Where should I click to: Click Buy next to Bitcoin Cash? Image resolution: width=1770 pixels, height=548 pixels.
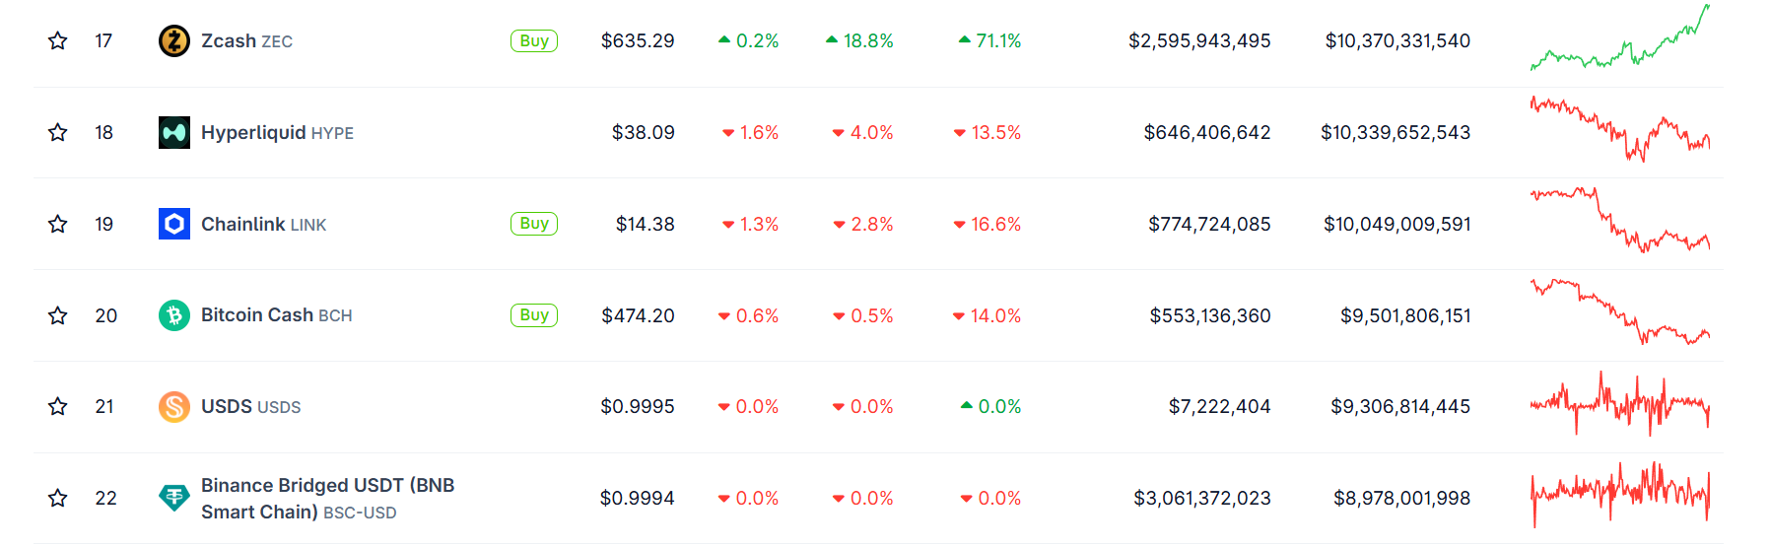pos(534,315)
